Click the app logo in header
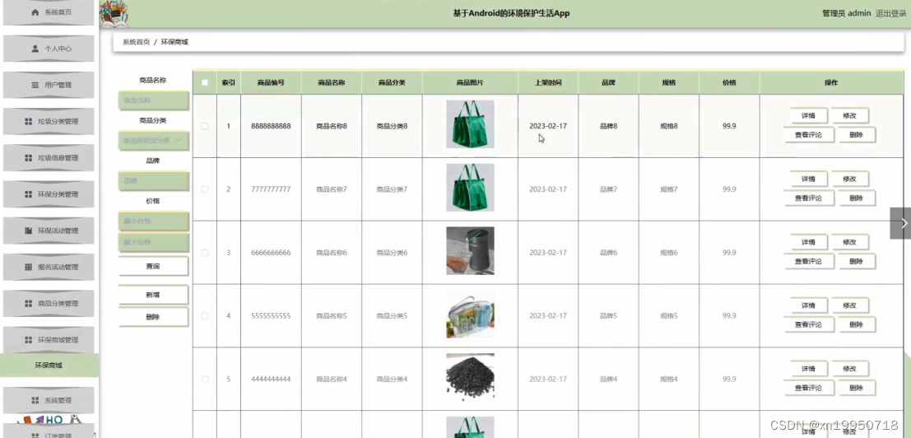Viewport: 911px width, 438px height. (114, 14)
